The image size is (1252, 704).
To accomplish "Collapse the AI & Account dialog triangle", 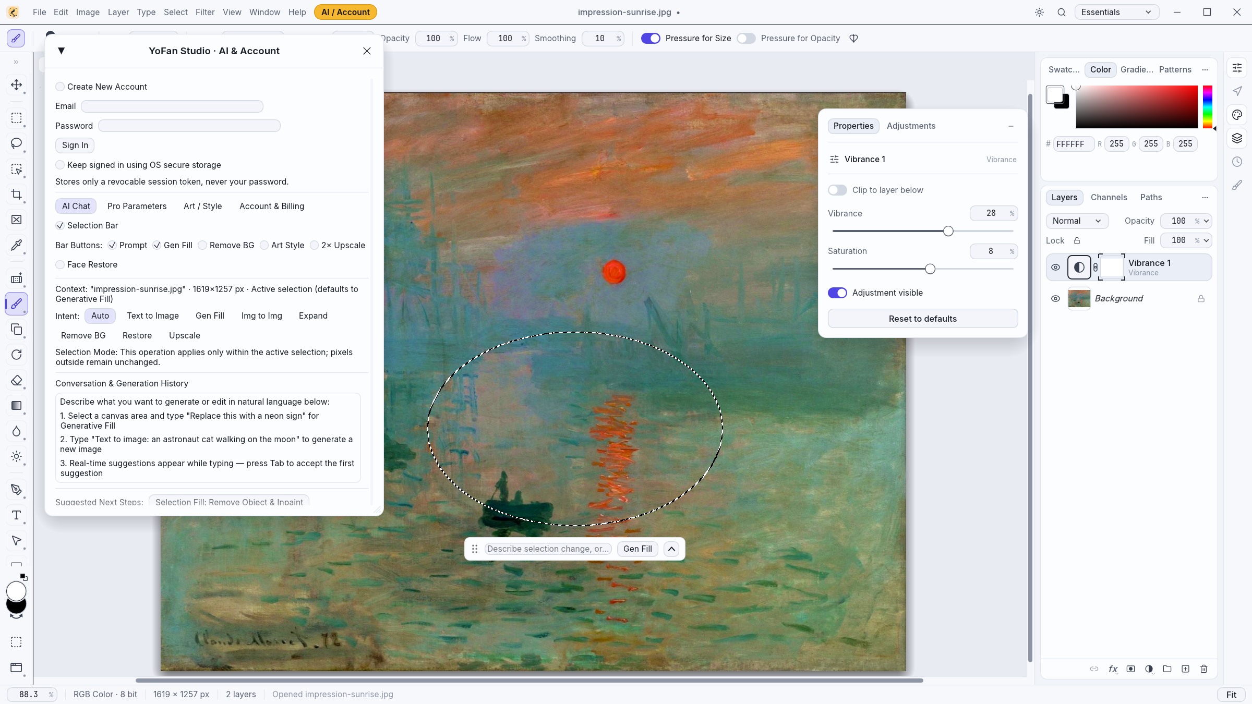I will (61, 51).
